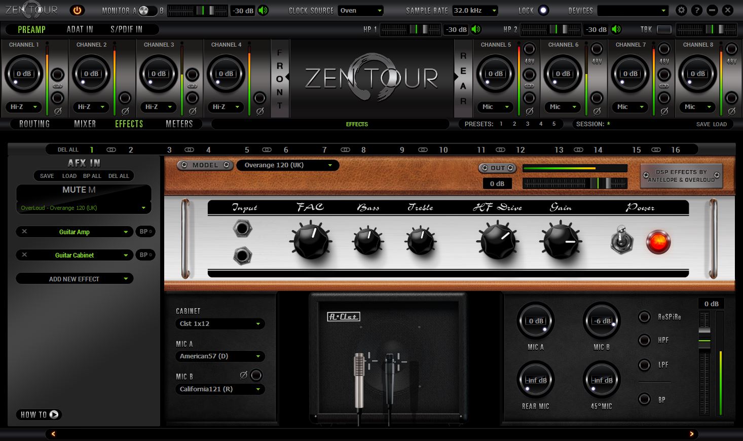Enable 48V phantom power on Channel 5
This screenshot has height=441, width=743.
tap(530, 49)
